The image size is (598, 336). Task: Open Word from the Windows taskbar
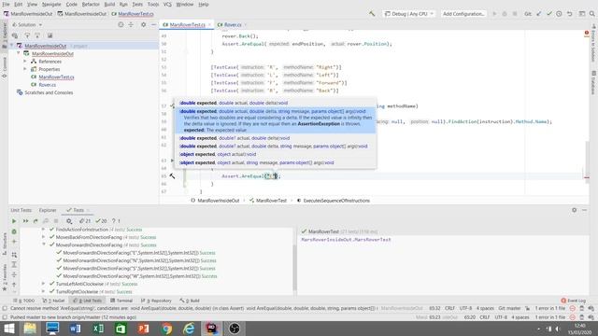coord(75,329)
